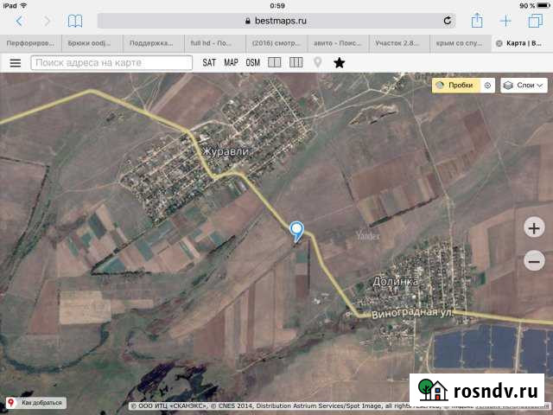Zoom in with the plus button
The width and height of the screenshot is (553, 415).
(x=533, y=228)
